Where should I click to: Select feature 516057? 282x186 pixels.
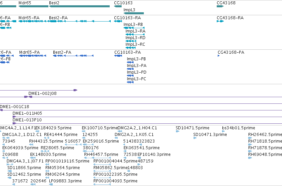tap(73, 145)
